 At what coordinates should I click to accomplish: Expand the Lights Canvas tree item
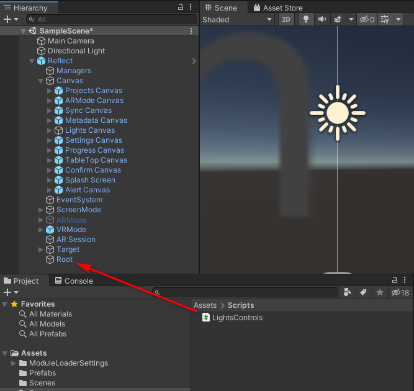point(50,130)
